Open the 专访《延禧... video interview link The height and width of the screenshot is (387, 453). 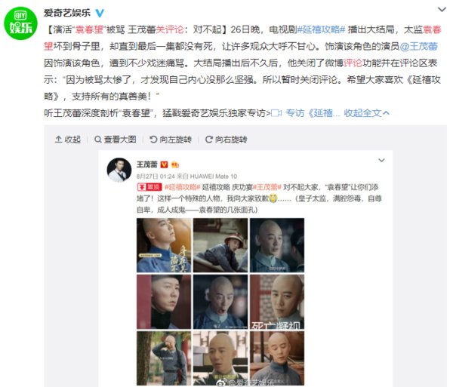(x=305, y=113)
